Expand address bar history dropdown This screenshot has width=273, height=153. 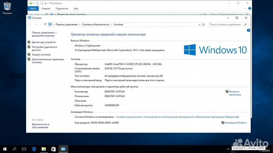(x=199, y=25)
